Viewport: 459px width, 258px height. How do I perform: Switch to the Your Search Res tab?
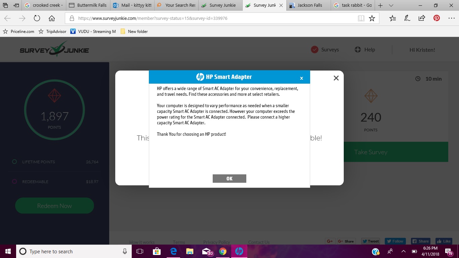pyautogui.click(x=176, y=5)
